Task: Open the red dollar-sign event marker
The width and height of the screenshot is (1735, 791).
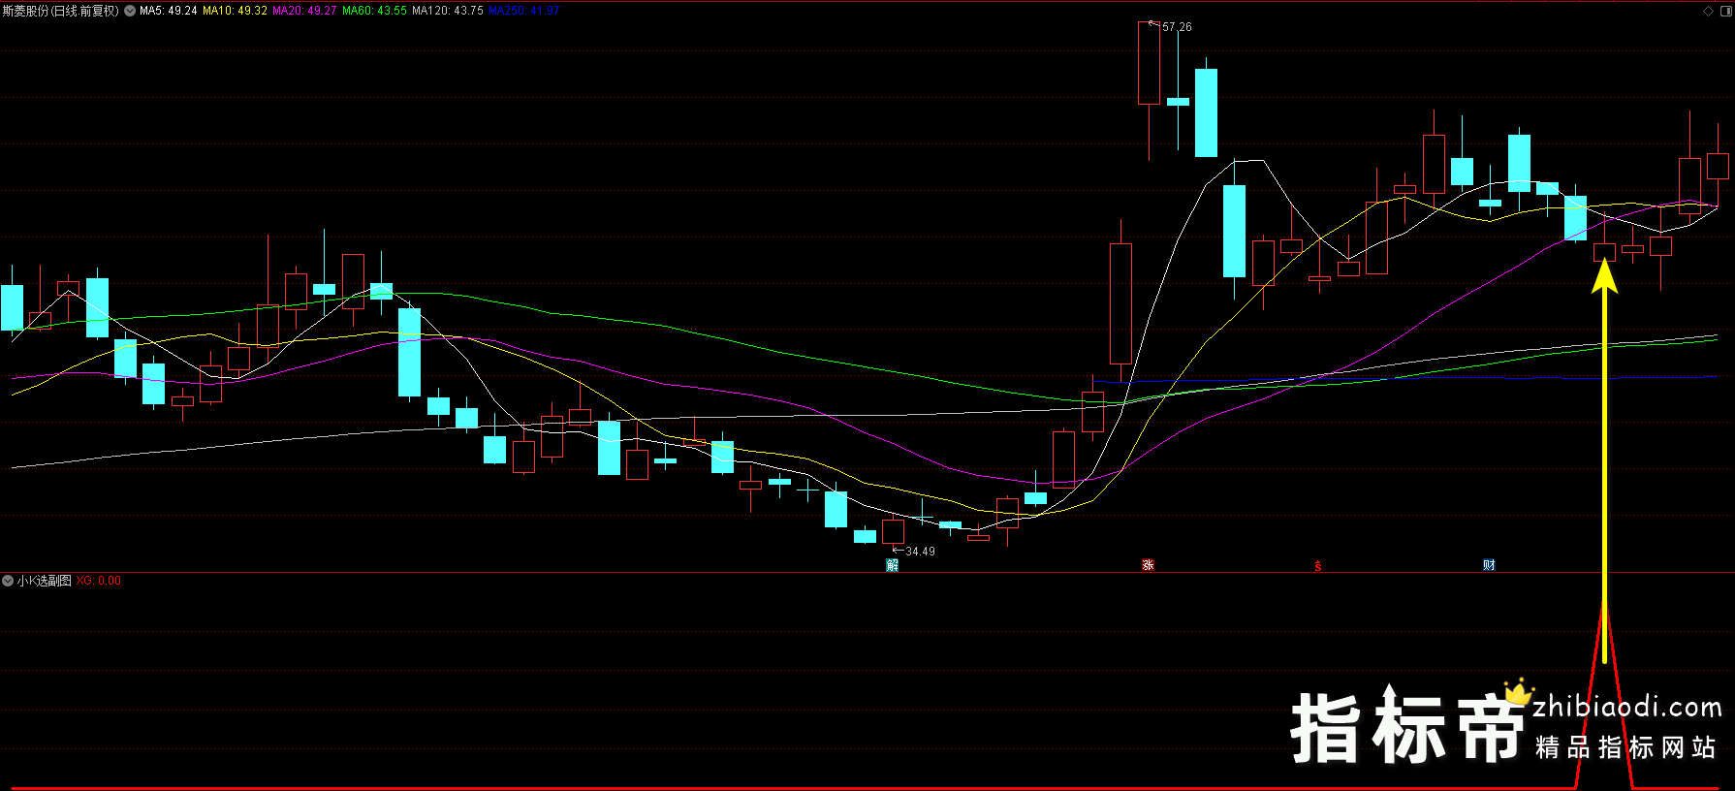Action: [x=1318, y=566]
